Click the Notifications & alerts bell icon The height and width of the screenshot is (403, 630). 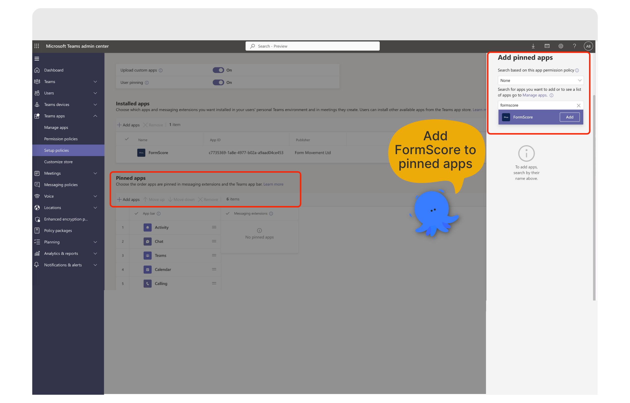(37, 265)
